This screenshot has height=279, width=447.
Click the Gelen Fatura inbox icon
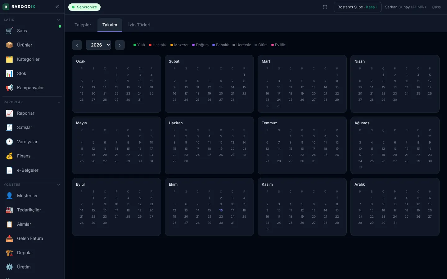pos(9,238)
